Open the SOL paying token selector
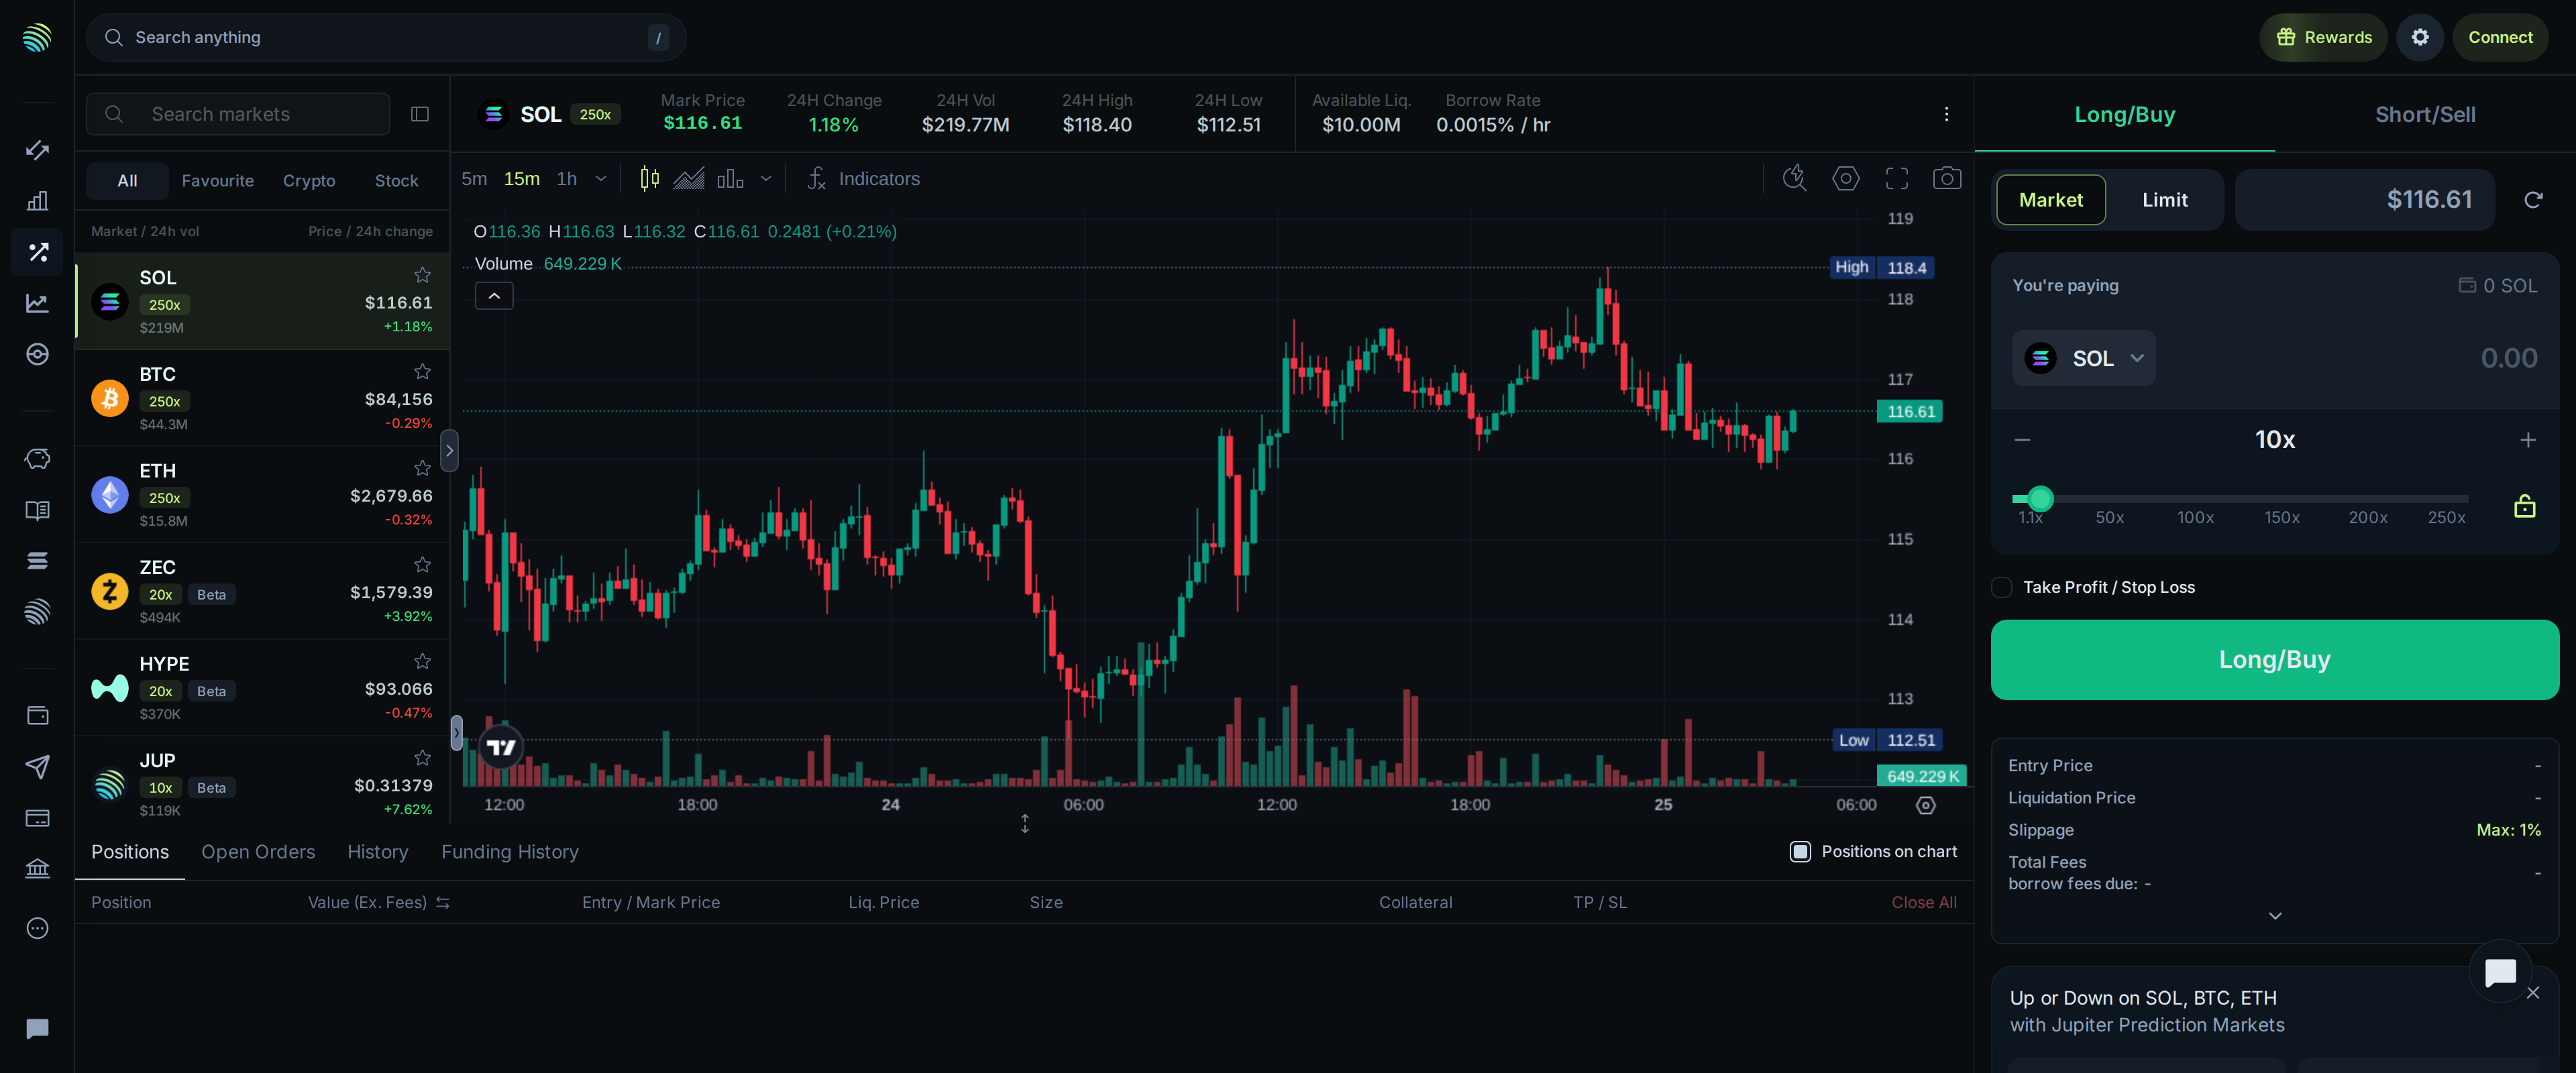Image resolution: width=2576 pixels, height=1073 pixels. point(2083,358)
